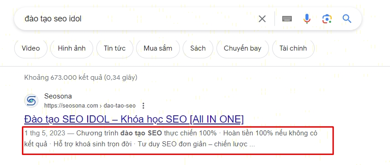This screenshot has width=390, height=165.
Task: Select the Tin tức filter chip
Action: click(x=115, y=48)
